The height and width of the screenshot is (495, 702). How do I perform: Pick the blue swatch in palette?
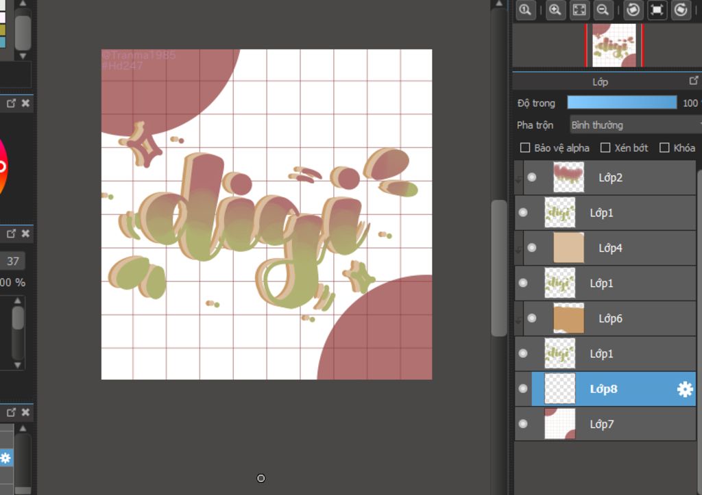pyautogui.click(x=3, y=42)
